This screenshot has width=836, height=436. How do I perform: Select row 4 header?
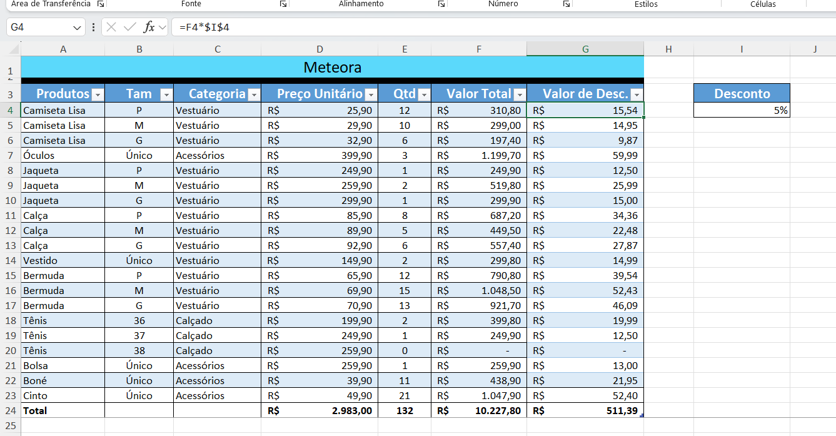(x=10, y=110)
